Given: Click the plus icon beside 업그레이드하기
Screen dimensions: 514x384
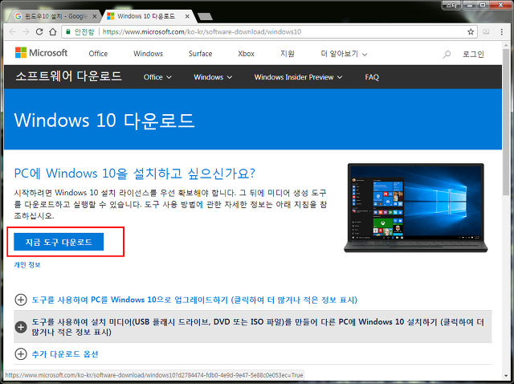Looking at the screenshot, I should point(21,300).
